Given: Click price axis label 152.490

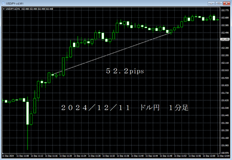Looking at the screenshot, I should pos(225,33).
